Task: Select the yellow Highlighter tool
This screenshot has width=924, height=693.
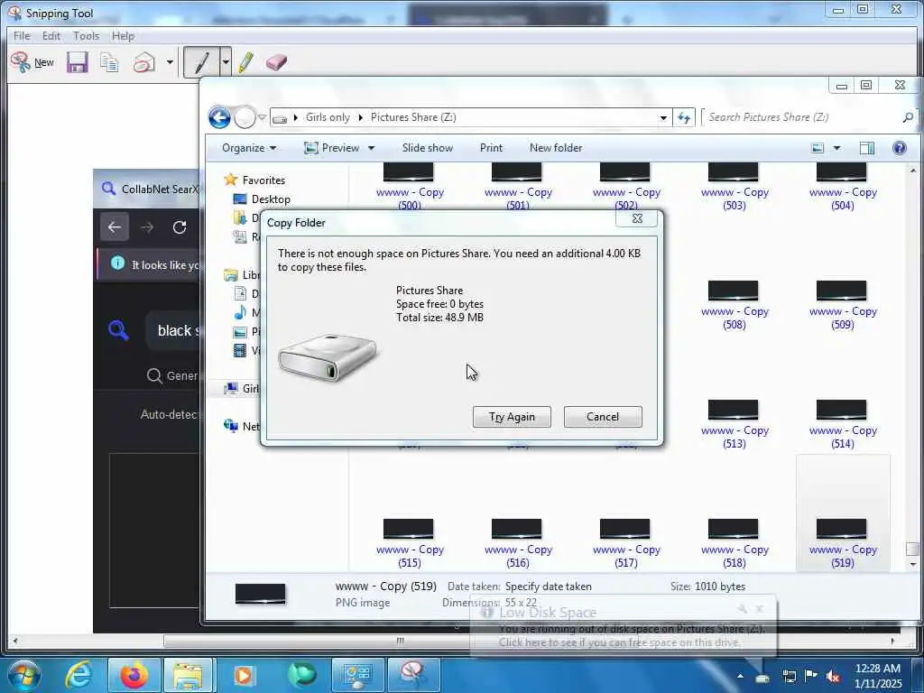Action: tap(246, 62)
